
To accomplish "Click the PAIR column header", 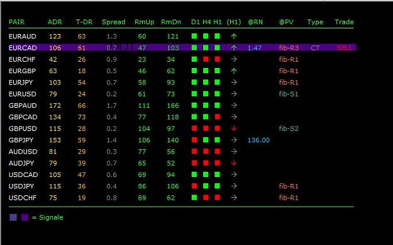I will pyautogui.click(x=16, y=22).
